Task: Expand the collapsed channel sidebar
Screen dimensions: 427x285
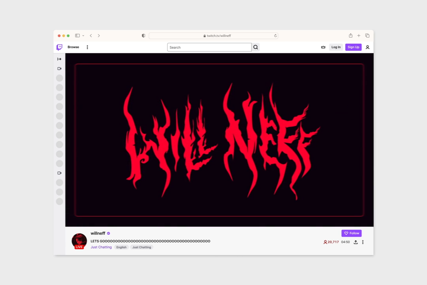Action: click(59, 59)
